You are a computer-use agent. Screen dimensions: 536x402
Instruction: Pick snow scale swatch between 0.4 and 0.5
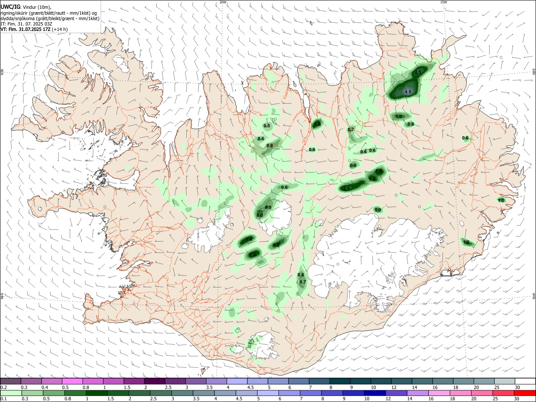52,381
